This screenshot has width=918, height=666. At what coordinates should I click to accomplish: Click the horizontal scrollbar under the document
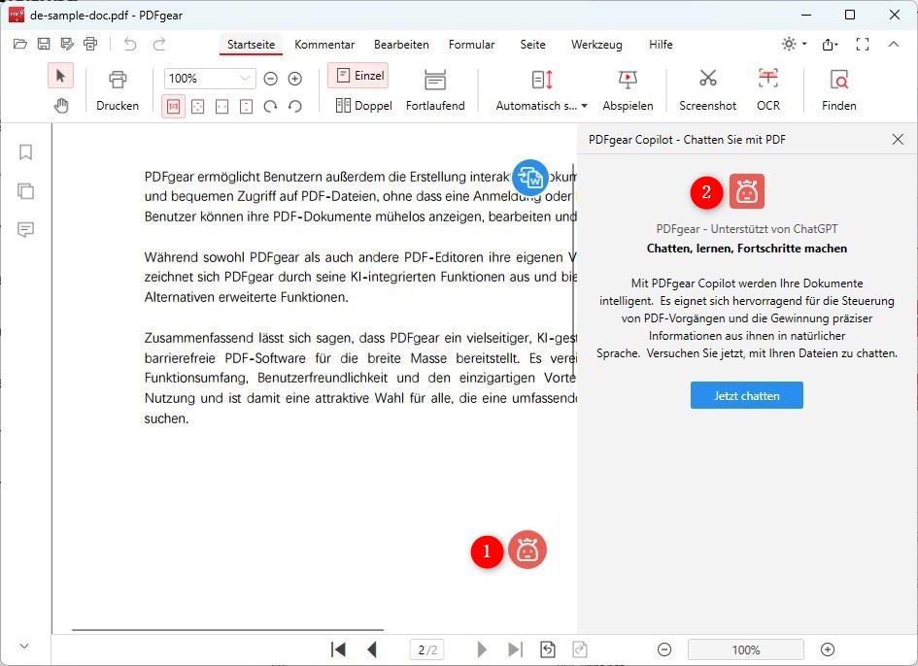[227, 630]
